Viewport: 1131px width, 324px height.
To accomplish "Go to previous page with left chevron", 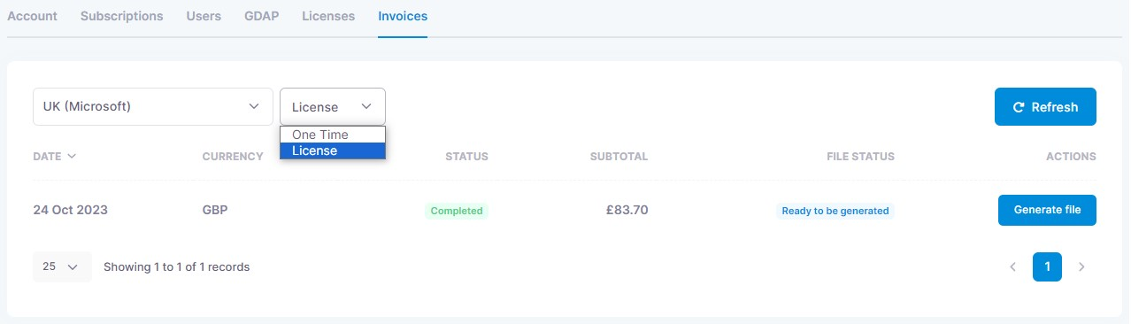I will pos(1012,266).
